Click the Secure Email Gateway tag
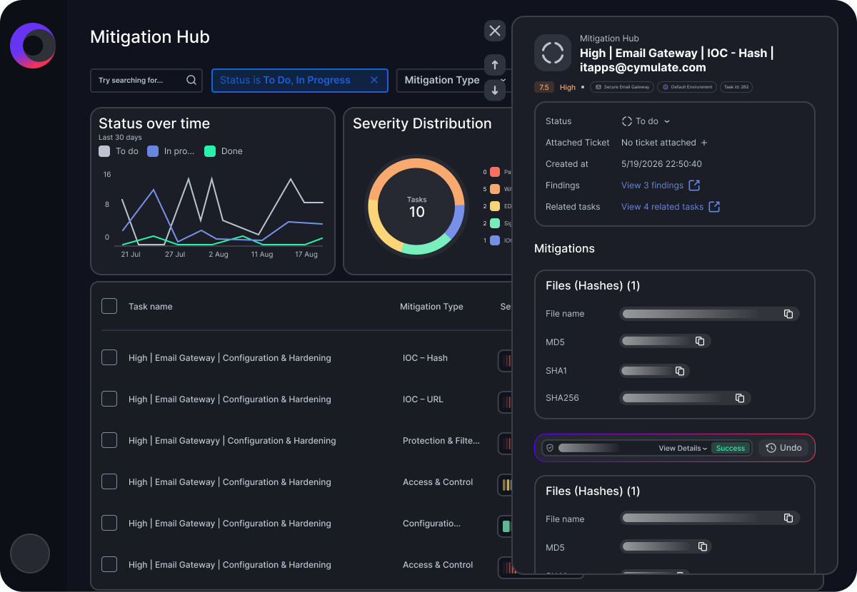The height and width of the screenshot is (592, 857). click(621, 87)
